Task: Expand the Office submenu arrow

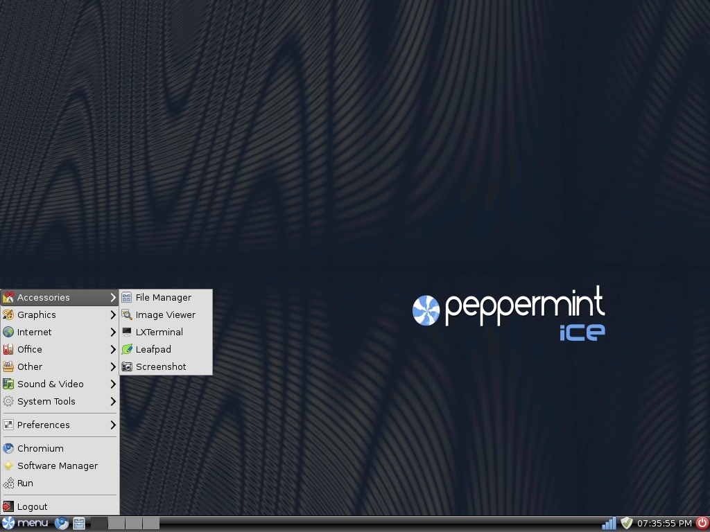Action: 113,349
